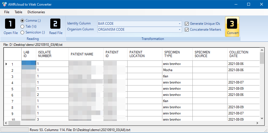Open the File menu

coord(7,12)
